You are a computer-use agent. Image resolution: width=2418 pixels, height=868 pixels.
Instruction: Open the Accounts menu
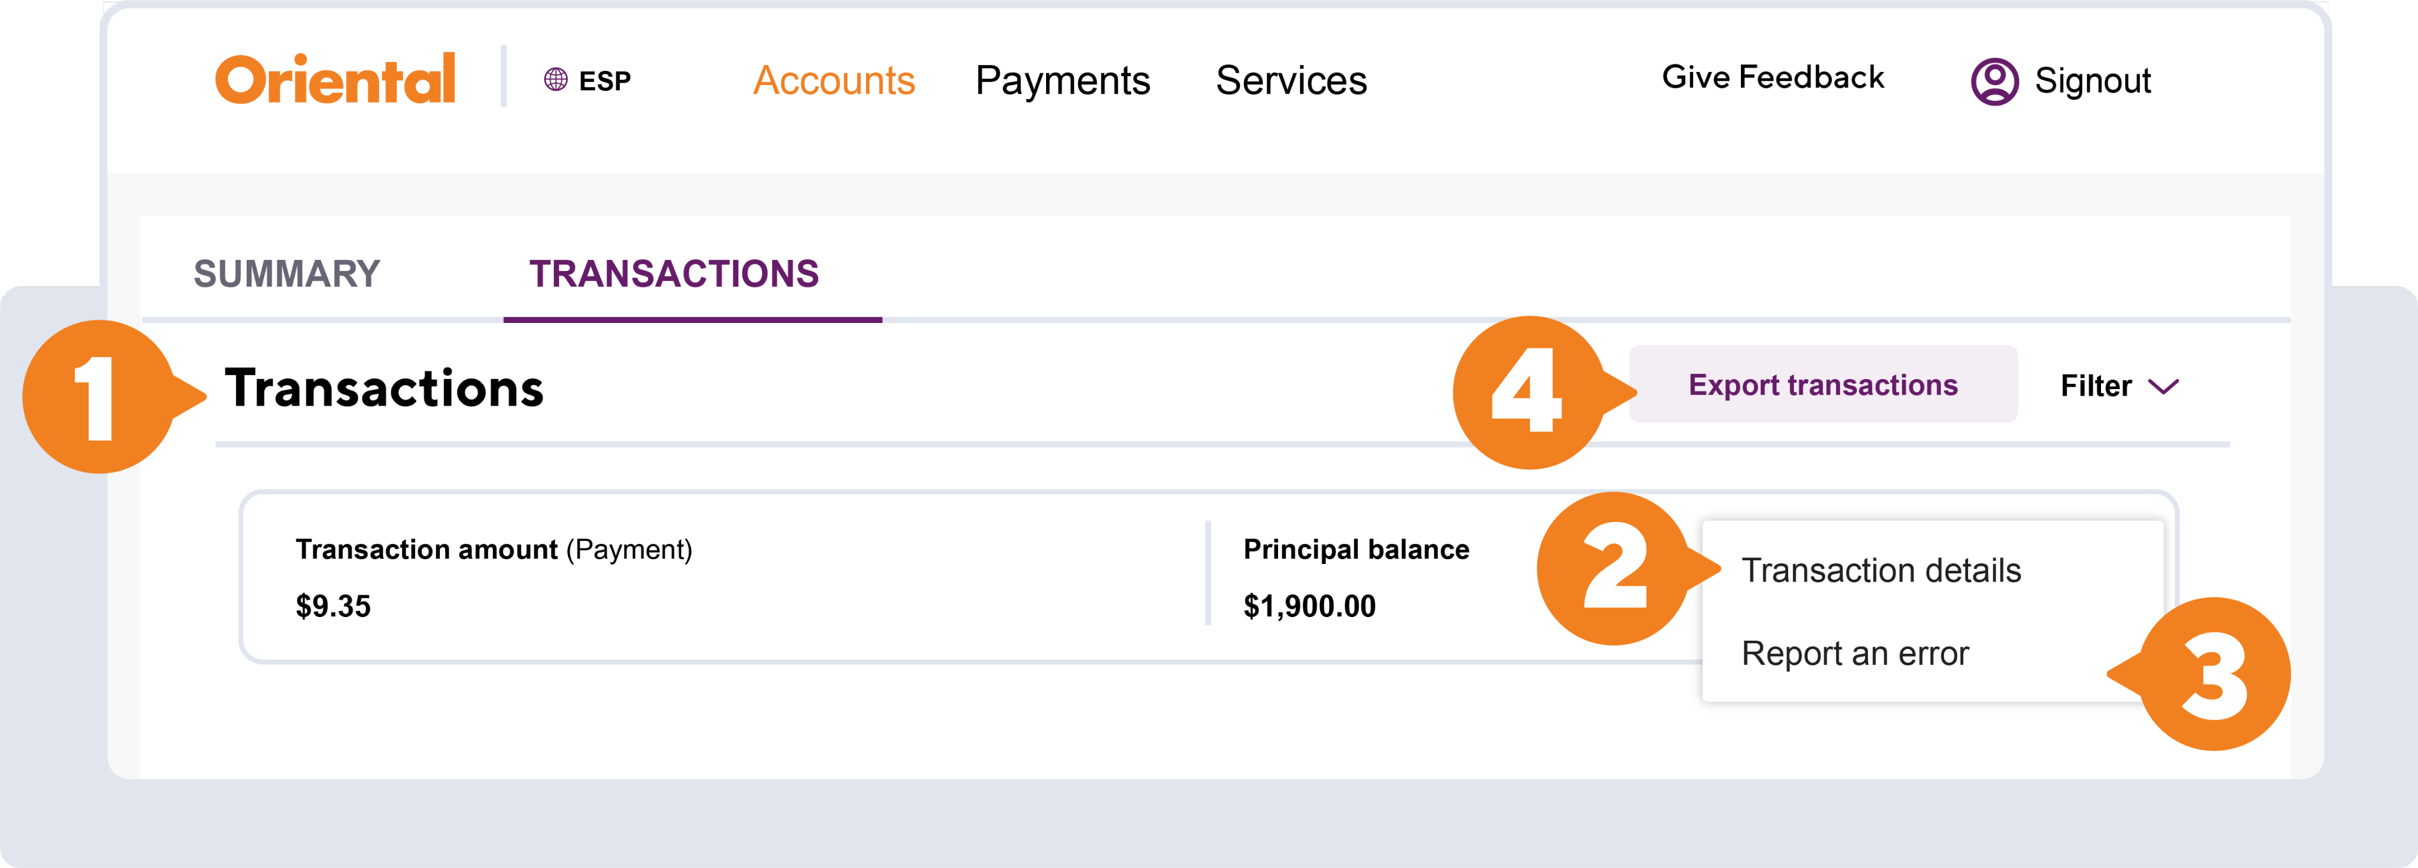[x=834, y=81]
